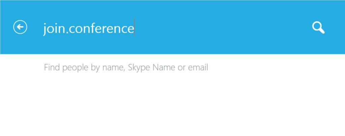Start search for join.conference via magnifier
The image size is (345, 136).
[x=318, y=28]
